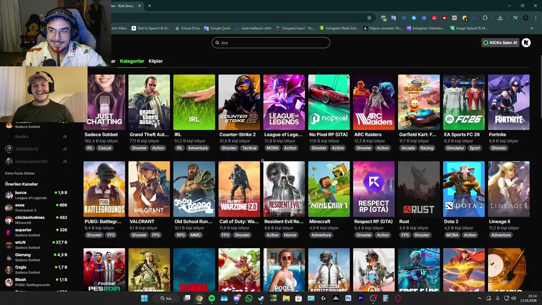
Task: Open the Counter-Strike 2 category title link
Action: [238, 135]
